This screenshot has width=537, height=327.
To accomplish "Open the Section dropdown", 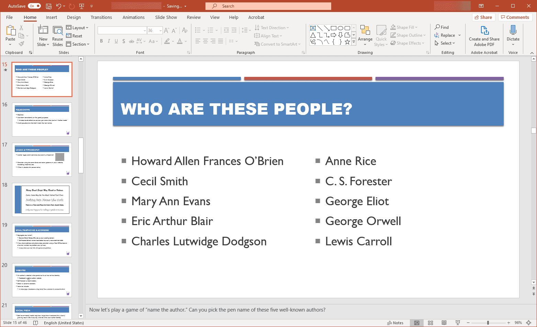I will pyautogui.click(x=78, y=44).
